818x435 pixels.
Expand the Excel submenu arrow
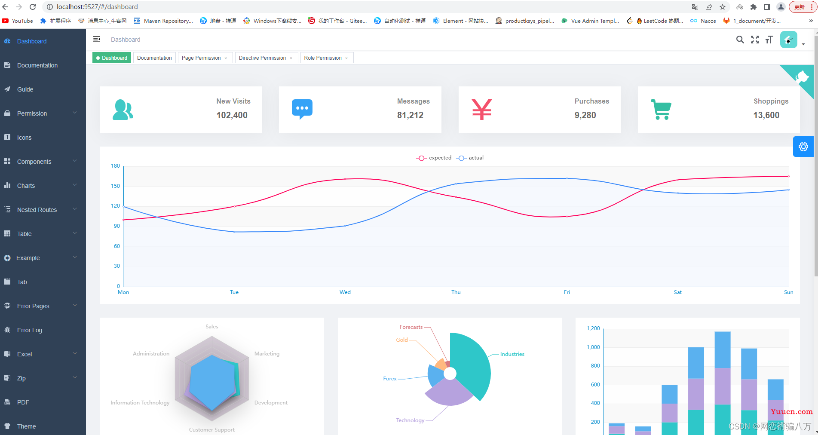[x=75, y=353]
